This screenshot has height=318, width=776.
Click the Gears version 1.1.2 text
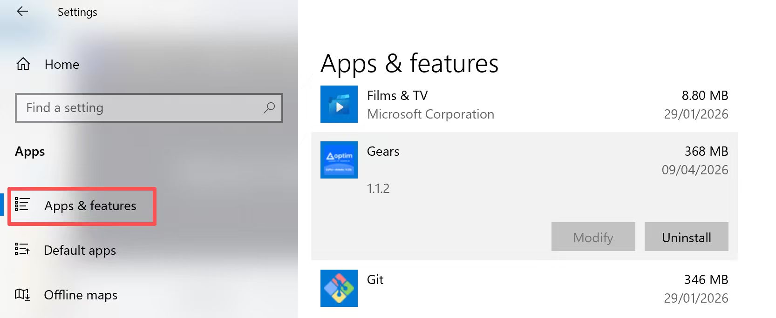click(x=378, y=189)
